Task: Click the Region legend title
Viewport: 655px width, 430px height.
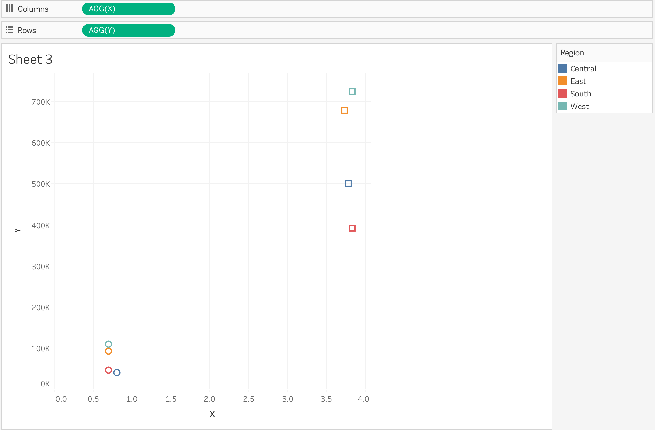Action: click(572, 53)
